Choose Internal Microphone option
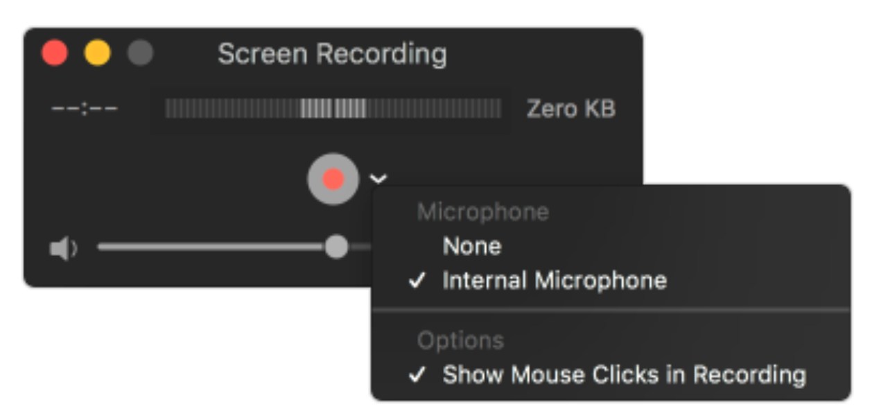 point(555,281)
